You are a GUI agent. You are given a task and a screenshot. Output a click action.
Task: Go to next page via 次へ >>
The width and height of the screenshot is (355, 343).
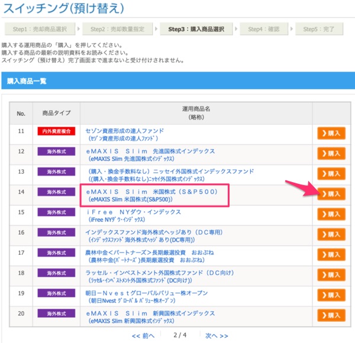[x=217, y=336]
